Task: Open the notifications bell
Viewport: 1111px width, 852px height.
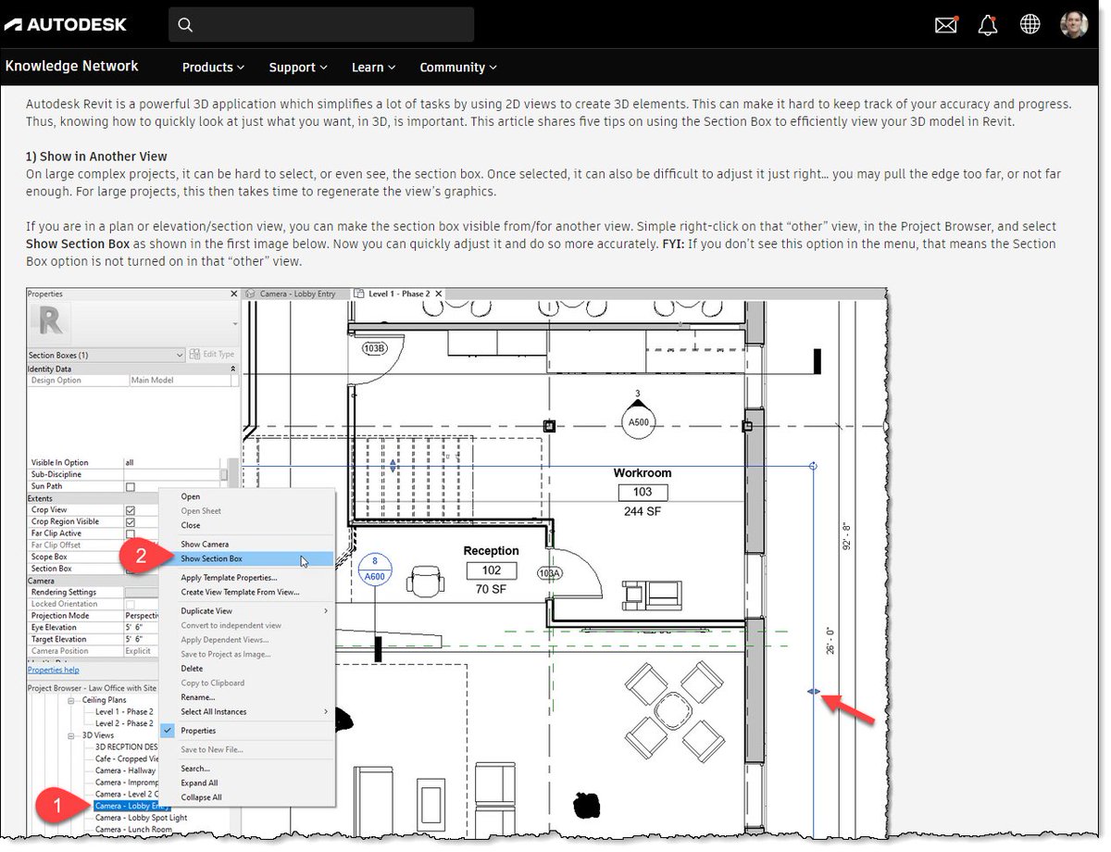Action: [988, 25]
